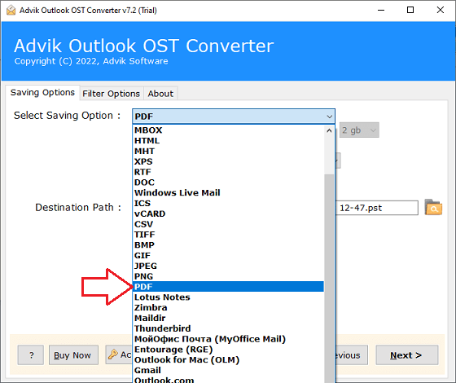Click the Destination Path text field
Viewport: 456px width, 383px height.
coord(377,208)
